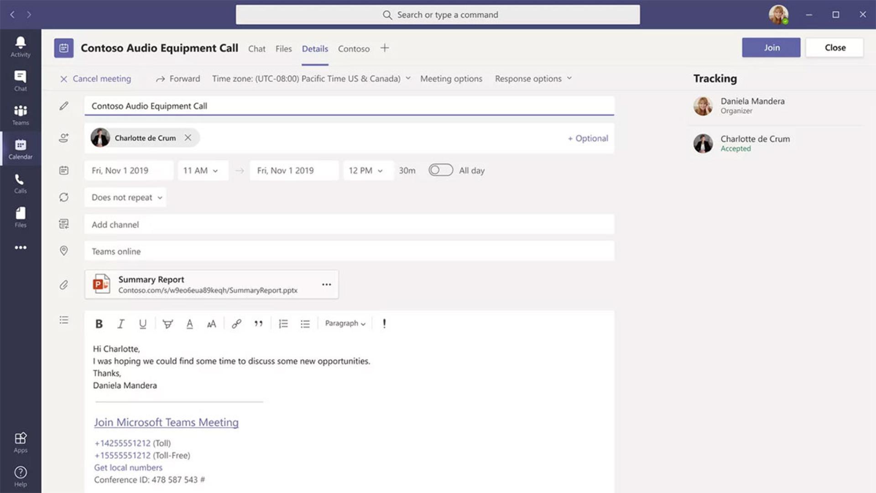
Task: Open the Does not repeat dropdown
Action: [125, 197]
